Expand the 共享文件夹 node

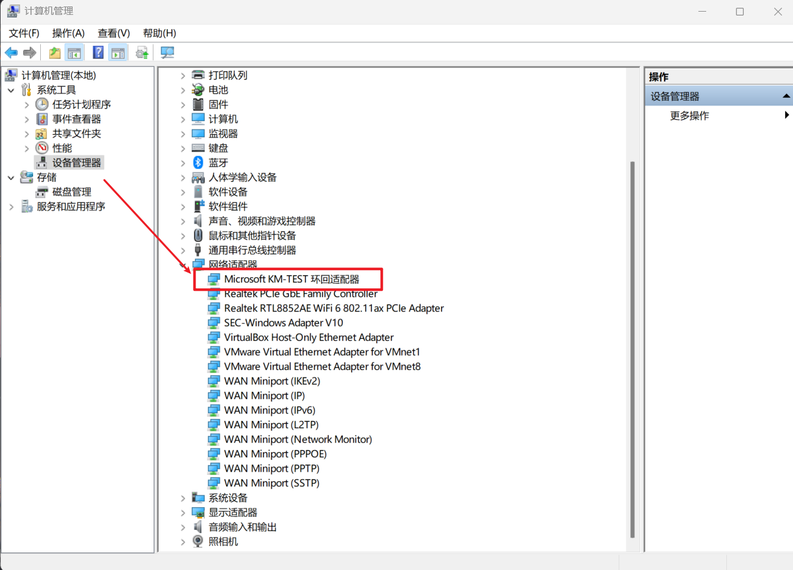27,133
